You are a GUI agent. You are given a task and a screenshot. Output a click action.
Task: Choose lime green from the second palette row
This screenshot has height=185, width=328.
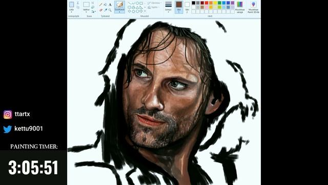tap(219, 7)
